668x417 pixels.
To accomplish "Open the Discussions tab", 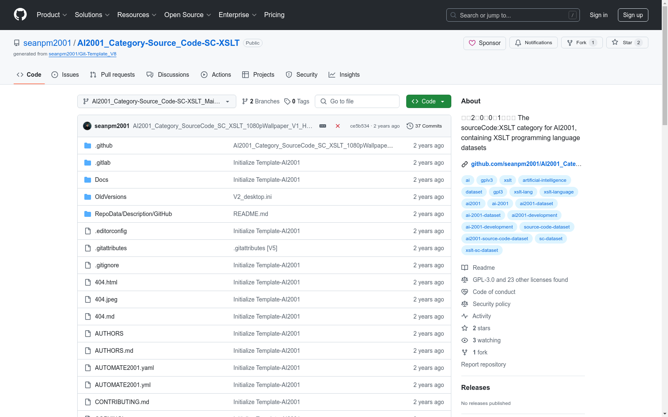I will pos(168,75).
